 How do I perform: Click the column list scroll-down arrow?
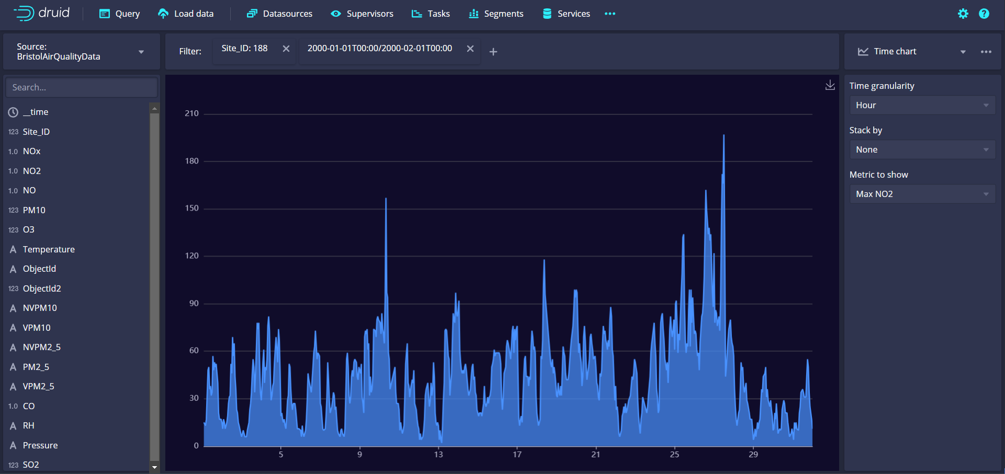pyautogui.click(x=154, y=467)
